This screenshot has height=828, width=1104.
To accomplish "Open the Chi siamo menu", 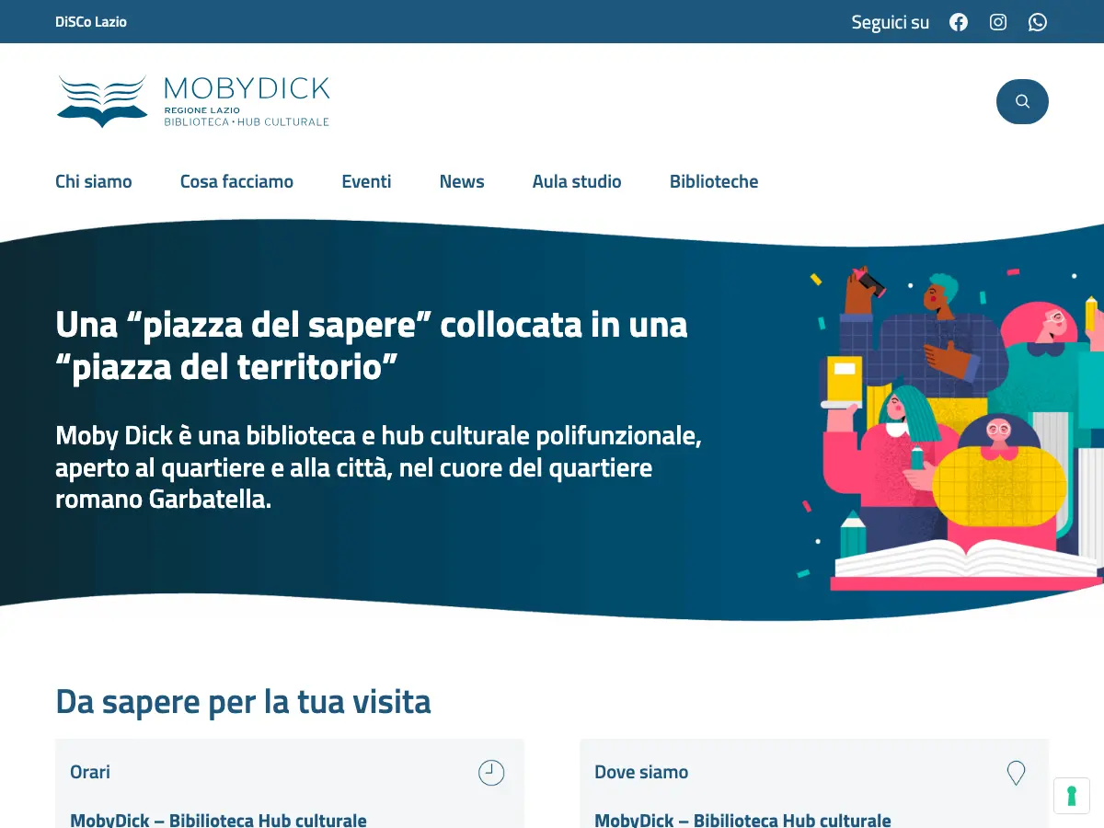I will pyautogui.click(x=94, y=181).
